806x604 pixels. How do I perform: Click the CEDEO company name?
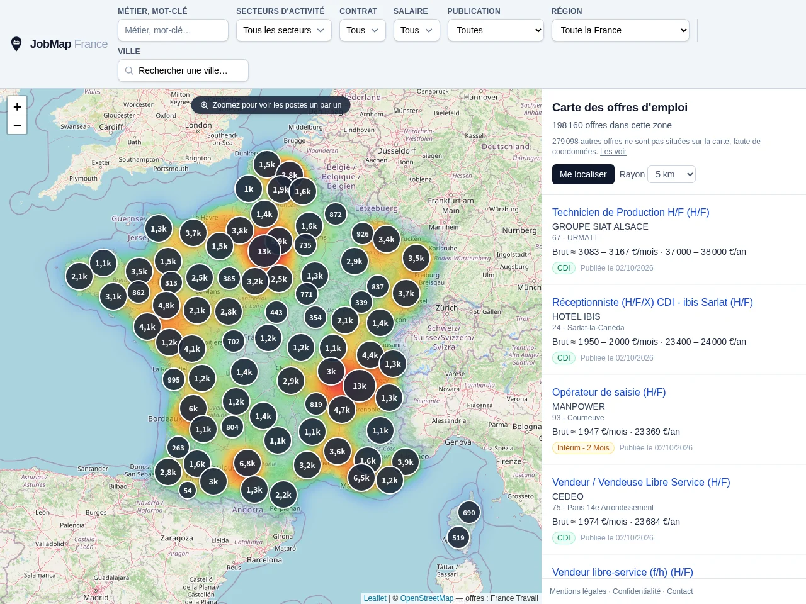[568, 496]
